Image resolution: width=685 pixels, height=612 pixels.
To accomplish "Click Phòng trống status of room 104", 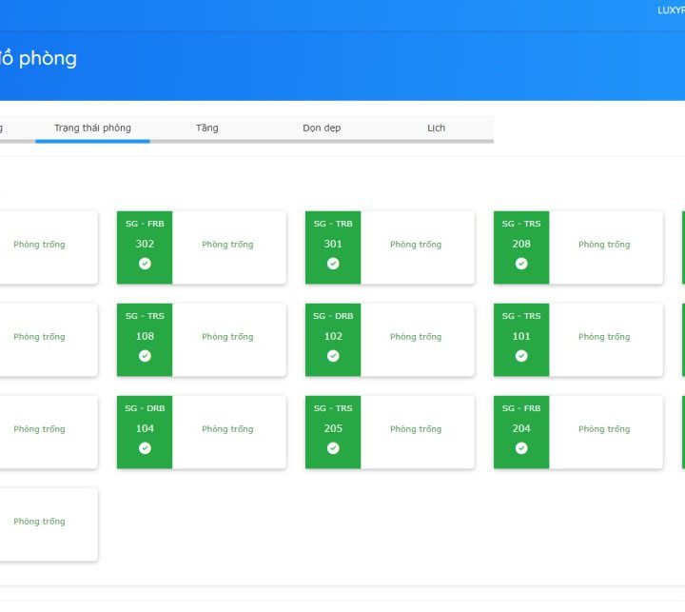I will coord(227,429).
